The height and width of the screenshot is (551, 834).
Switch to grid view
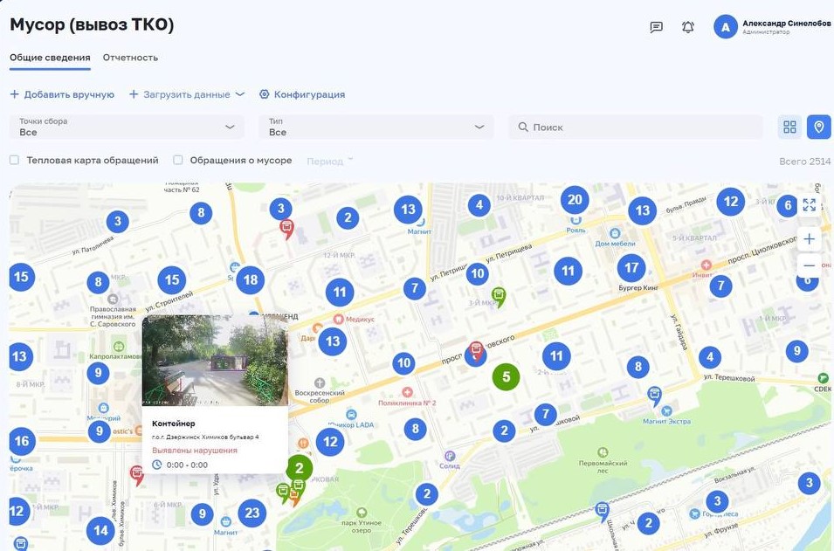[x=789, y=127]
